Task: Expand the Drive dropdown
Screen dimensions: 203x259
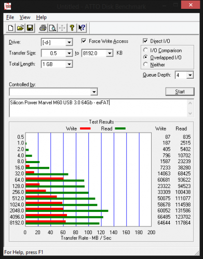Action: 69,42
